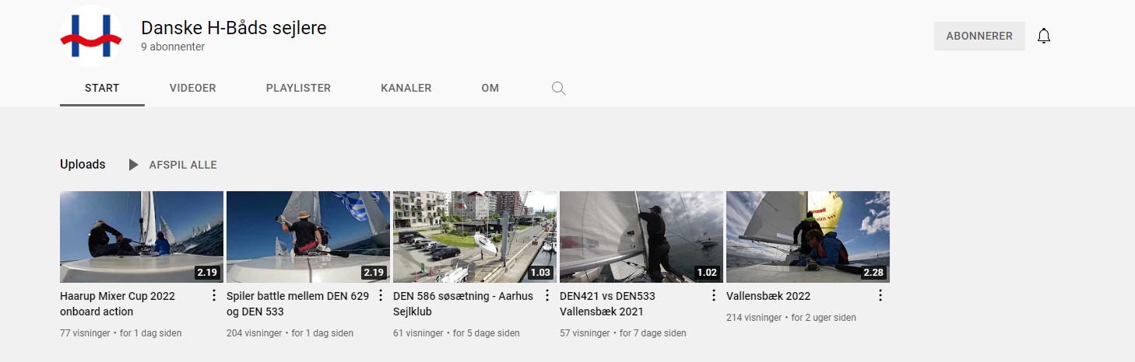1135x362 pixels.
Task: Switch to the START tab
Action: pyautogui.click(x=102, y=88)
